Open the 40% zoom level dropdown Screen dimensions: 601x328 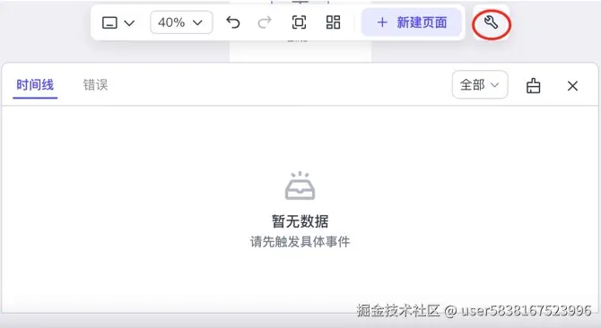coord(181,22)
